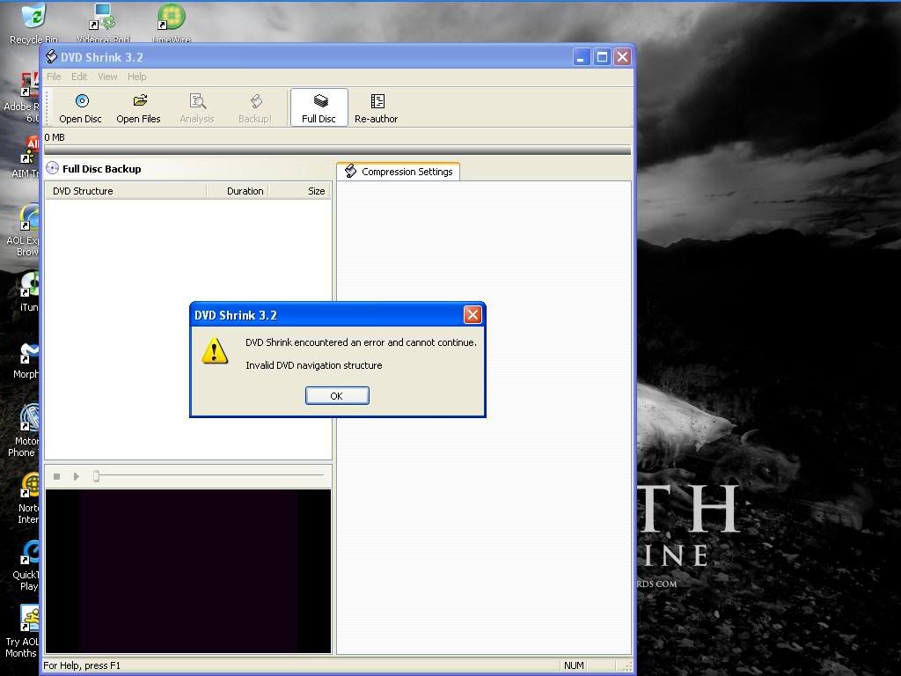
Task: Close the DVD Shrink main window
Action: (x=622, y=57)
